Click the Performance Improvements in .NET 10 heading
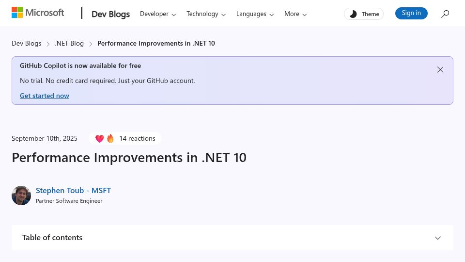Screen dimensions: 465x262 (129, 157)
